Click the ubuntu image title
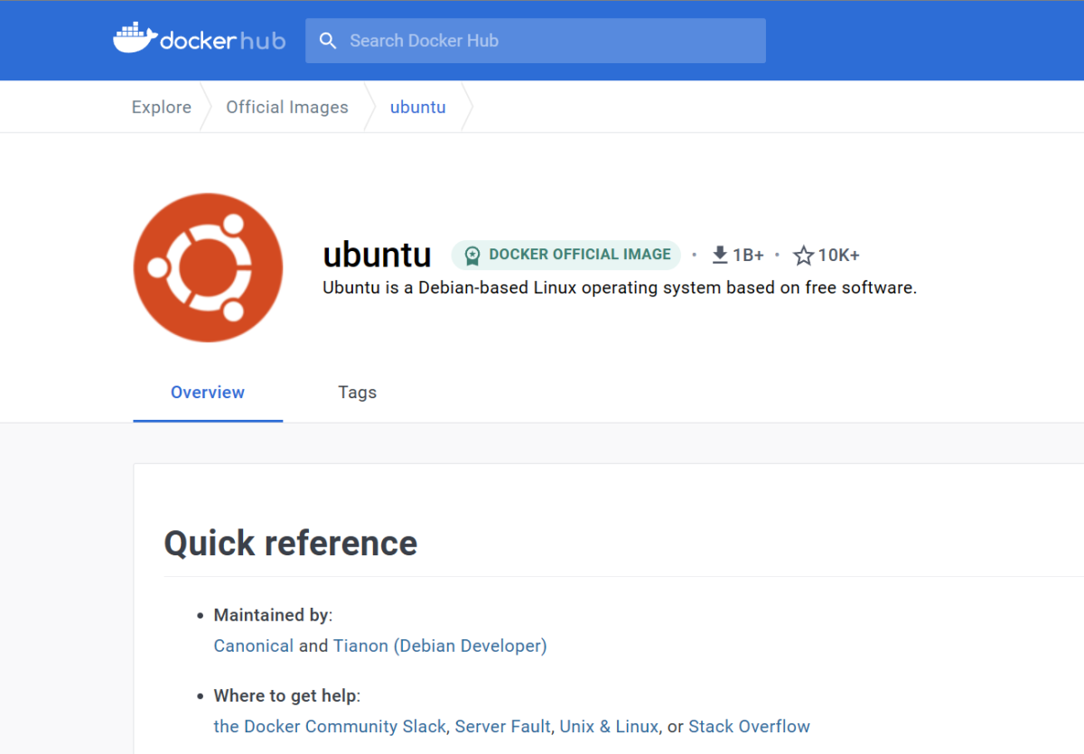 (x=378, y=256)
